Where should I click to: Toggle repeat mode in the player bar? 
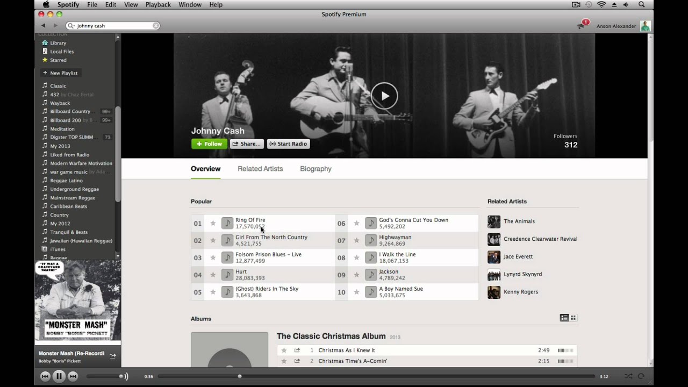[x=641, y=376]
